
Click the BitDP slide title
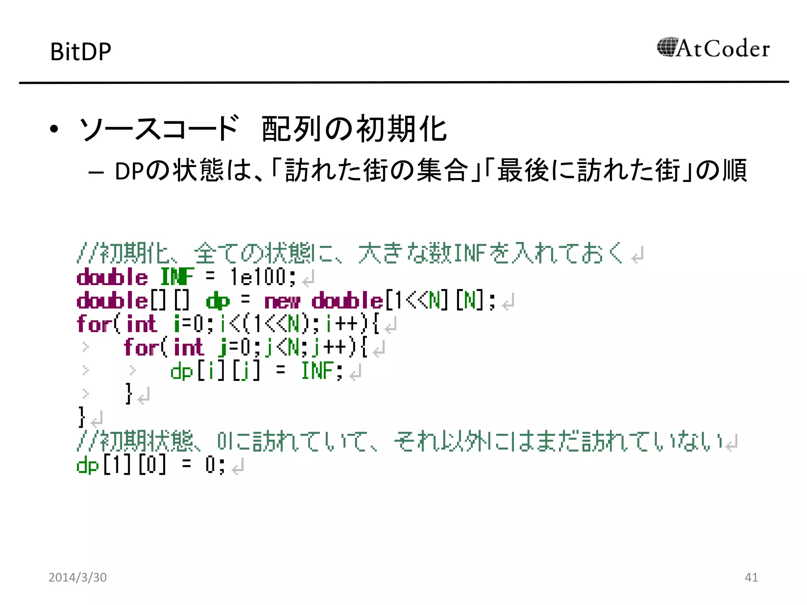click(x=81, y=52)
